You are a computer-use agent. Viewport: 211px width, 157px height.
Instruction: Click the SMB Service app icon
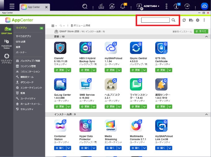pyautogui.click(x=85, y=84)
